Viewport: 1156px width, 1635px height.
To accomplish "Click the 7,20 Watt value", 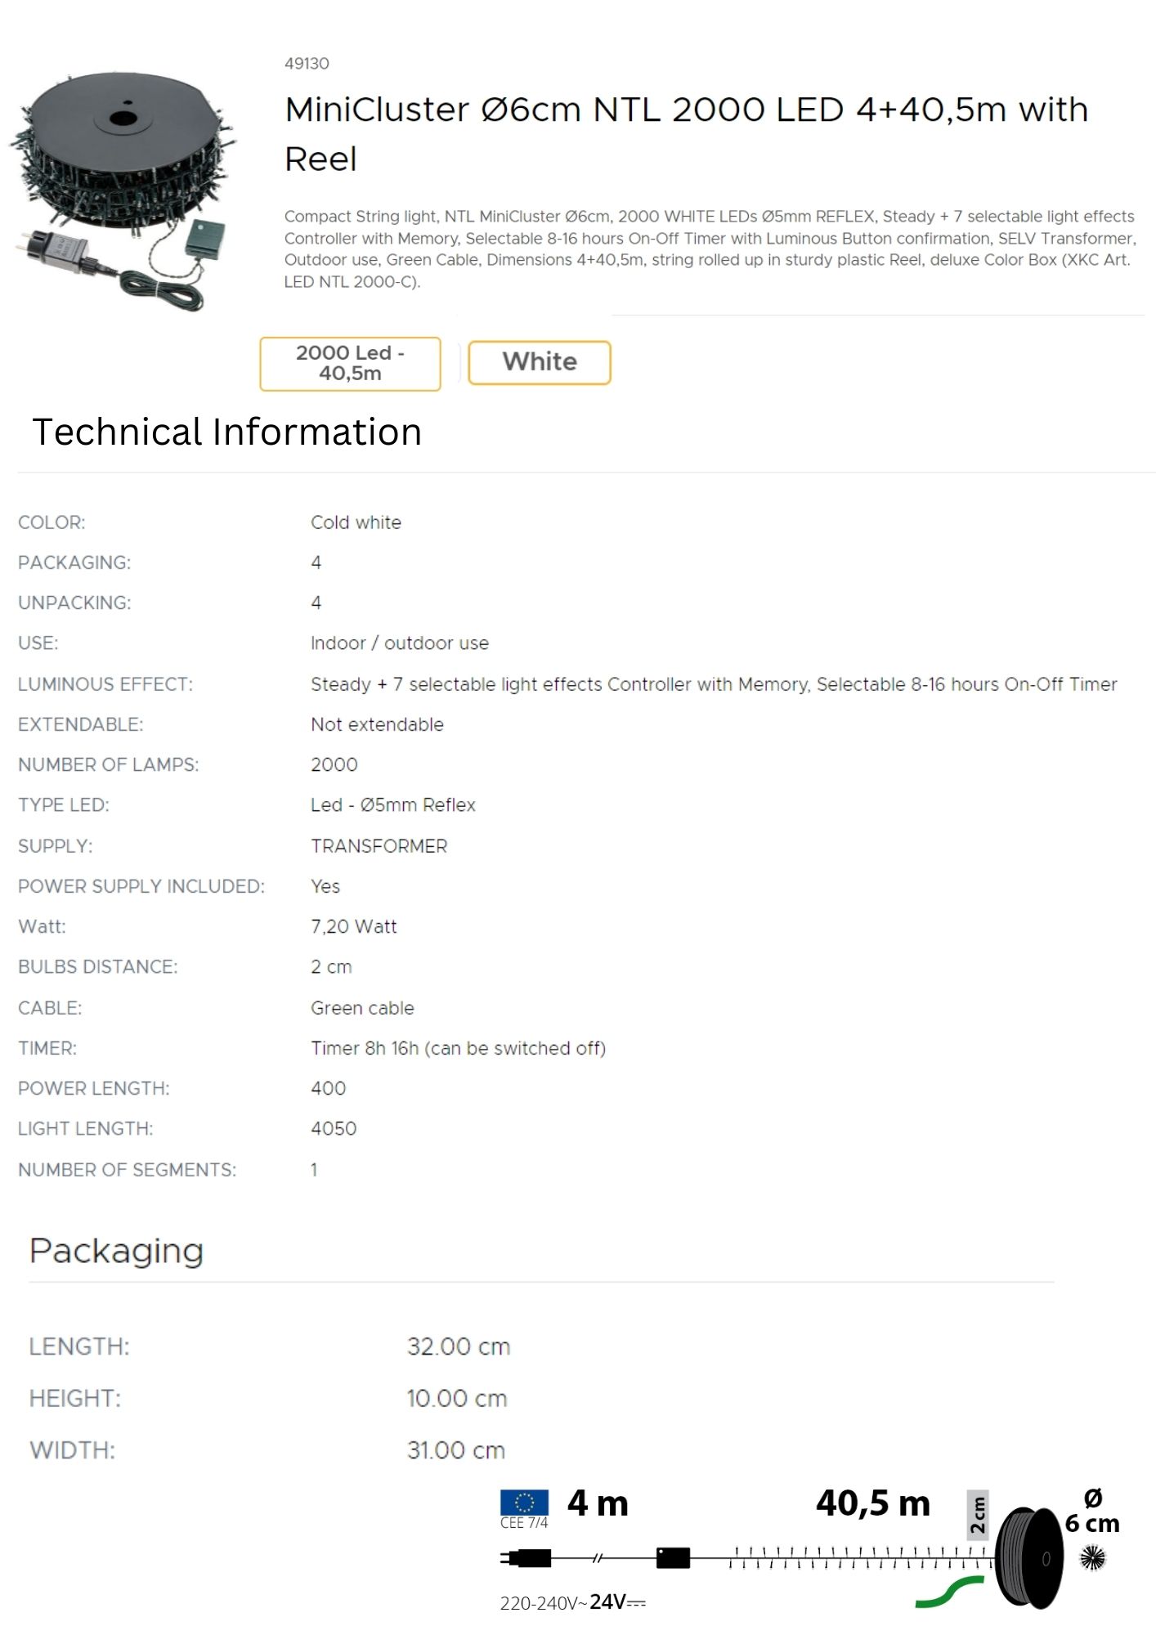I will (353, 926).
